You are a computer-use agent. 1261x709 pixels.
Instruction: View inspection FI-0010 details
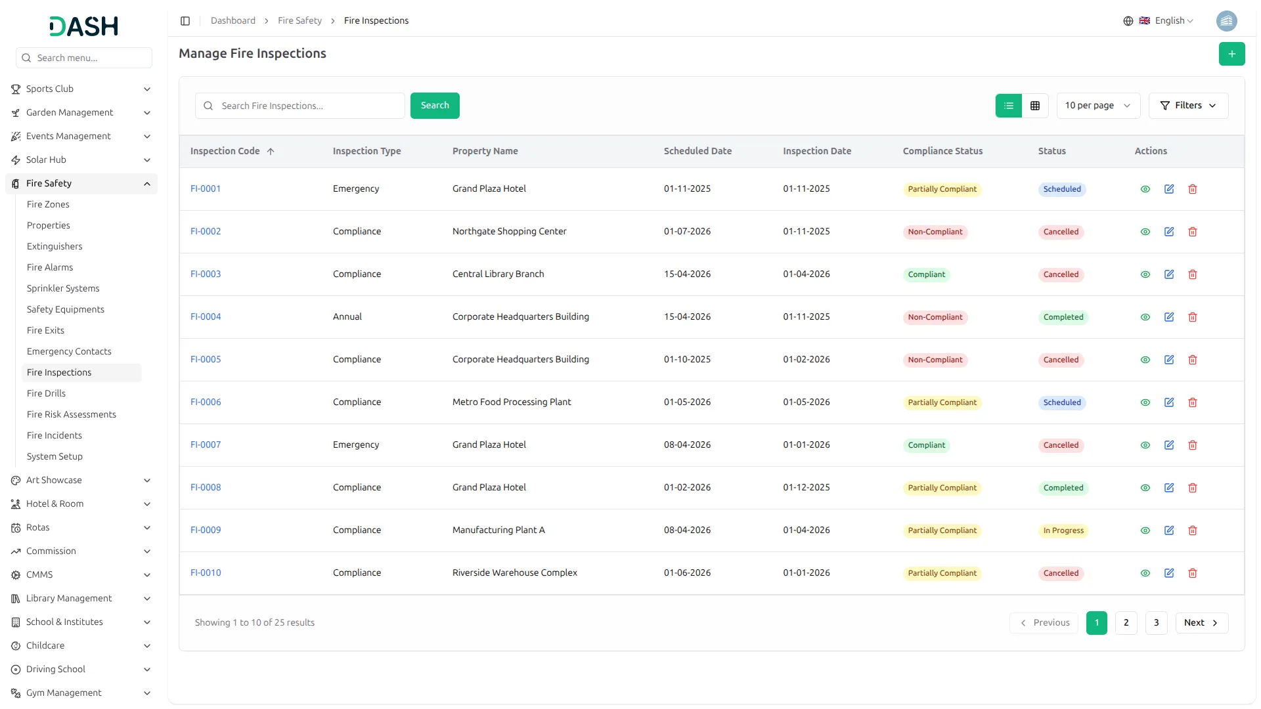pyautogui.click(x=1145, y=573)
